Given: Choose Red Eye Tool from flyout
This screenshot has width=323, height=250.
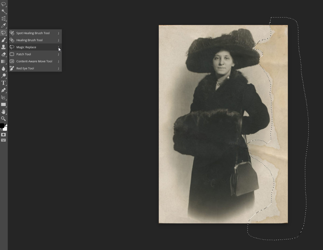Looking at the screenshot, I should tap(35, 68).
